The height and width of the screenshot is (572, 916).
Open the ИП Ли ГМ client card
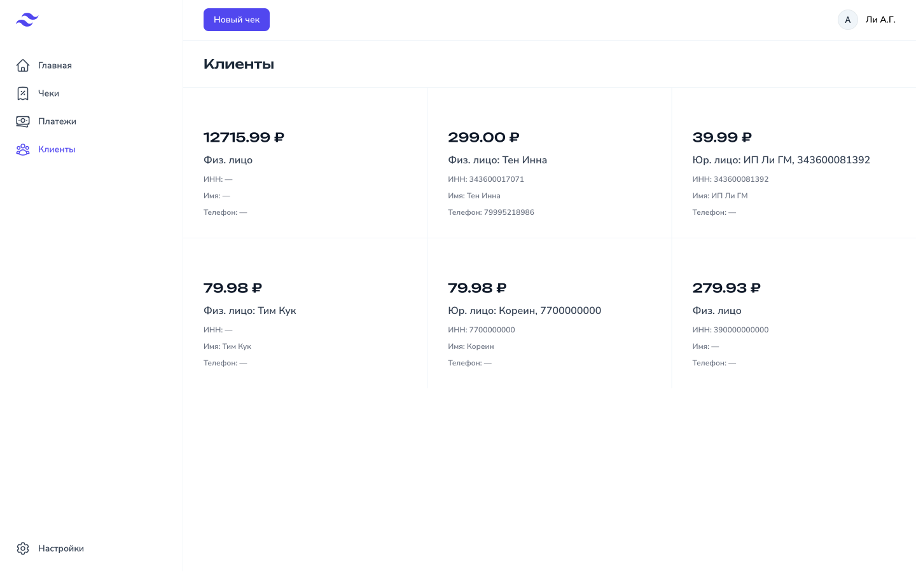(x=794, y=163)
